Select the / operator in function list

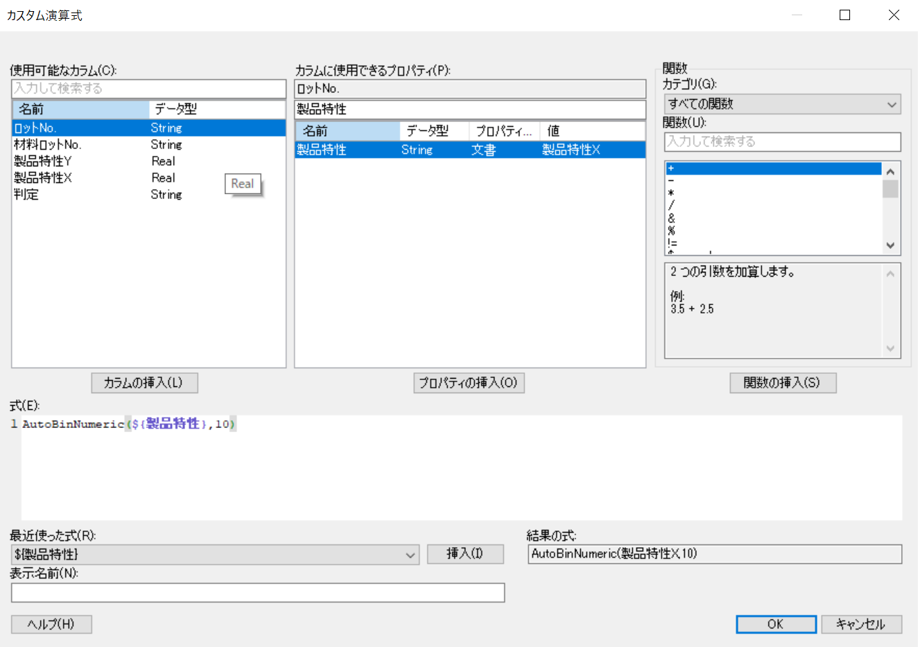coord(773,205)
